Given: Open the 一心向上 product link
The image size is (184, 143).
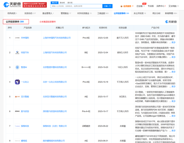Looking at the screenshot, I should point(25,82).
